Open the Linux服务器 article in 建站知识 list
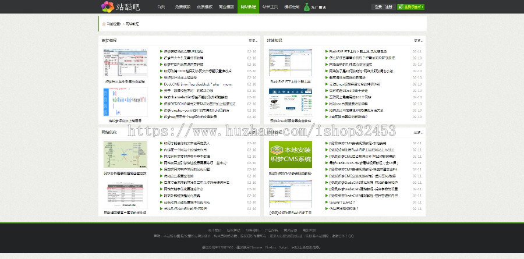This screenshot has width=524, height=259. coord(355,84)
